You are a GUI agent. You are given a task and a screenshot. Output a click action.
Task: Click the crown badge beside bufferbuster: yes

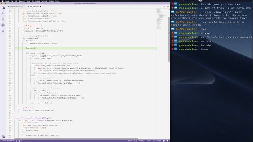(172, 29)
